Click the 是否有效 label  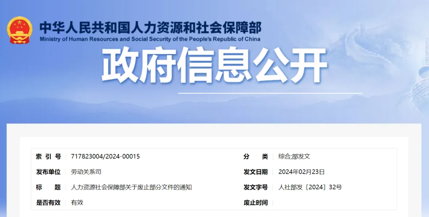pyautogui.click(x=48, y=202)
